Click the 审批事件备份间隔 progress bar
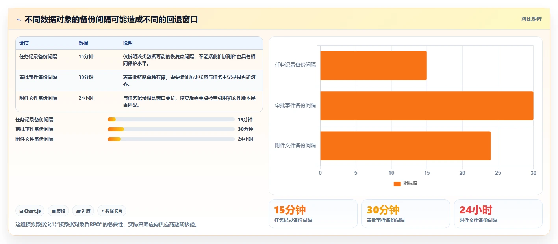Viewport: 558px width, 244px height. coord(171,129)
